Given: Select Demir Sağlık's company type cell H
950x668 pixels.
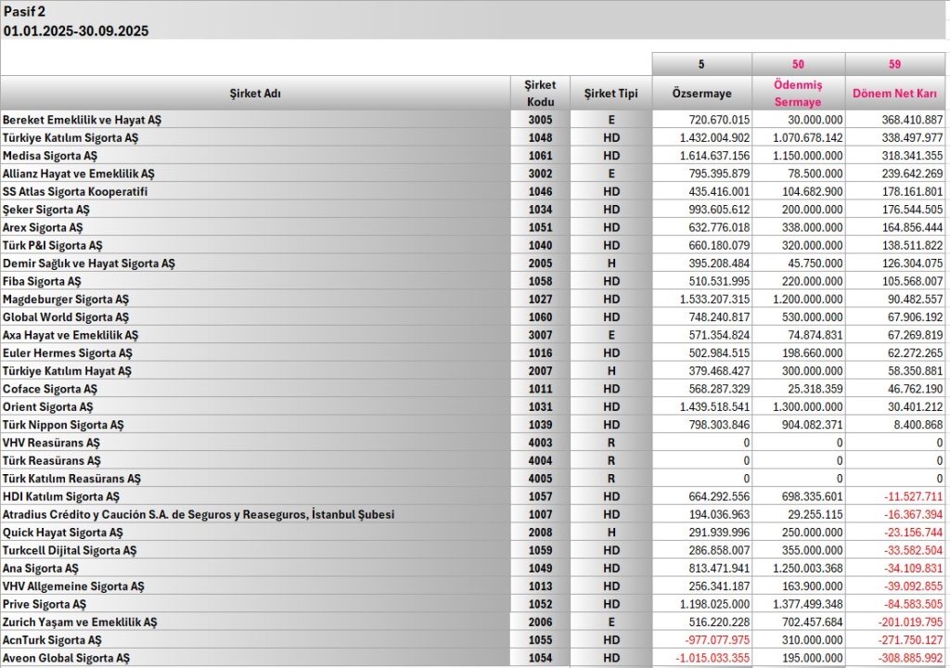Looking at the screenshot, I should (610, 263).
